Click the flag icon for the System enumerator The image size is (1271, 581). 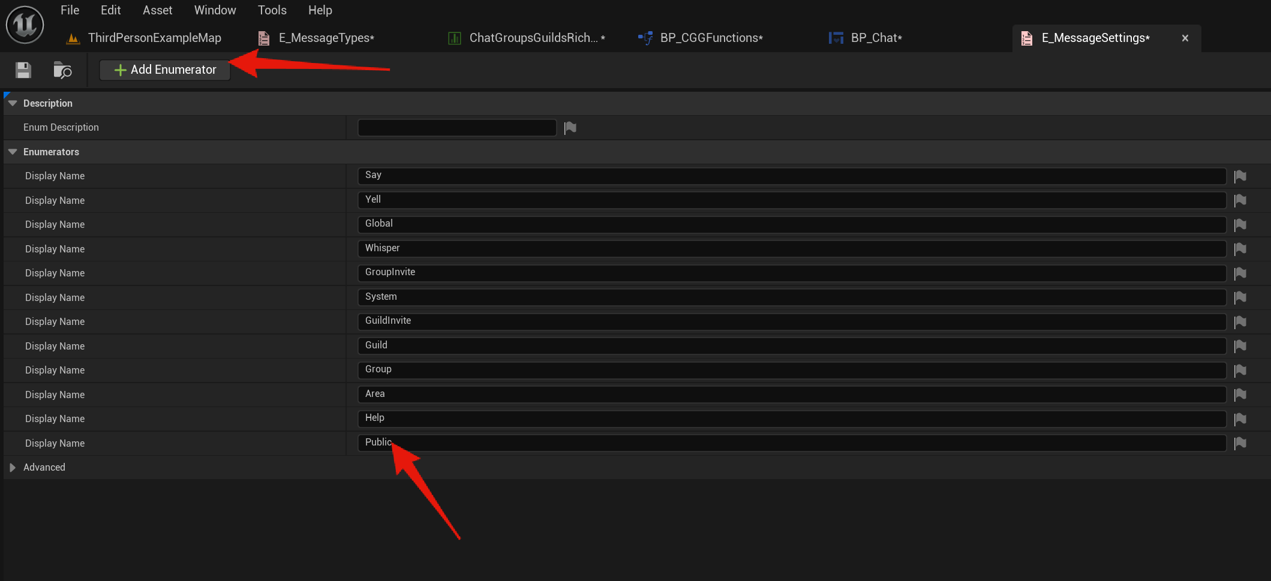point(1240,297)
